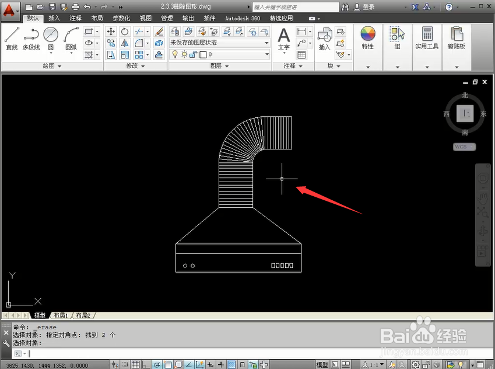Open the Autodesk 360 ribbon tab
Viewport: 495px width, 369px height.
(243, 18)
